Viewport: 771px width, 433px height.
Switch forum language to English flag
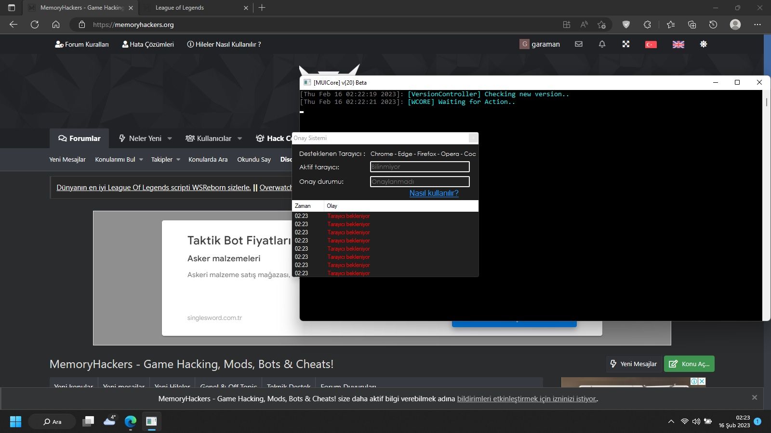[678, 44]
